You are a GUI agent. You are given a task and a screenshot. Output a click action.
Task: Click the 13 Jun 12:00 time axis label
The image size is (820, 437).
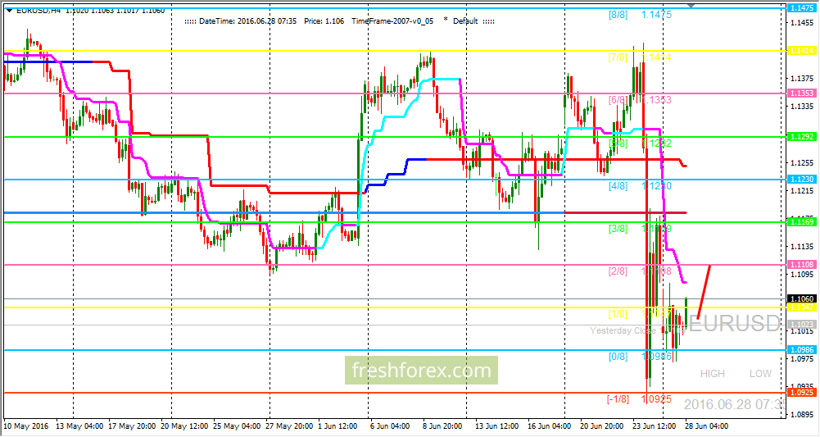(x=497, y=426)
